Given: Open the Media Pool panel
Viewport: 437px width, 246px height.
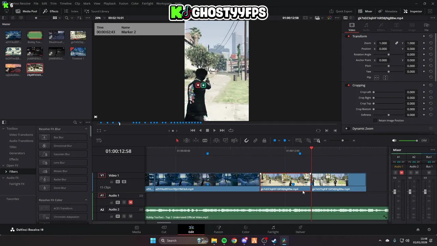Looking at the screenshot, I should click(x=26, y=11).
